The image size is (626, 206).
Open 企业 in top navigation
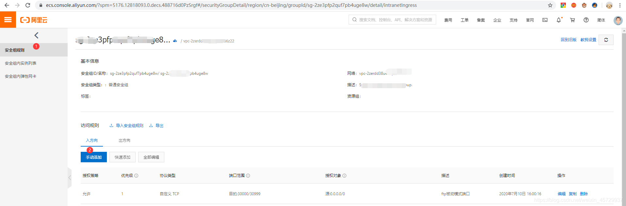(497, 20)
